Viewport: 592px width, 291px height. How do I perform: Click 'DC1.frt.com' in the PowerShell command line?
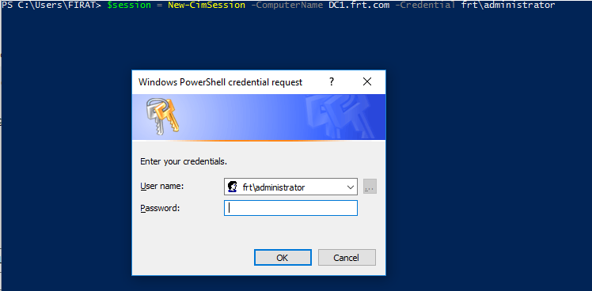[359, 6]
